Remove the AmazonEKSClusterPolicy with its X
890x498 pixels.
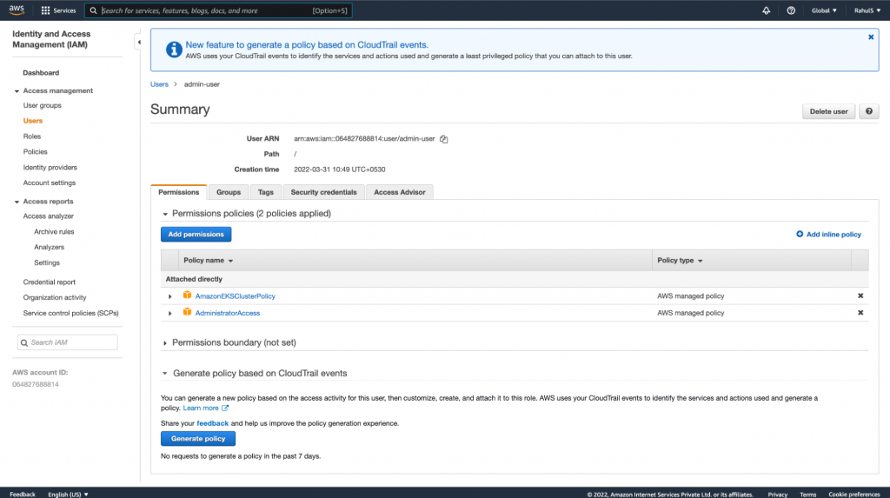860,295
